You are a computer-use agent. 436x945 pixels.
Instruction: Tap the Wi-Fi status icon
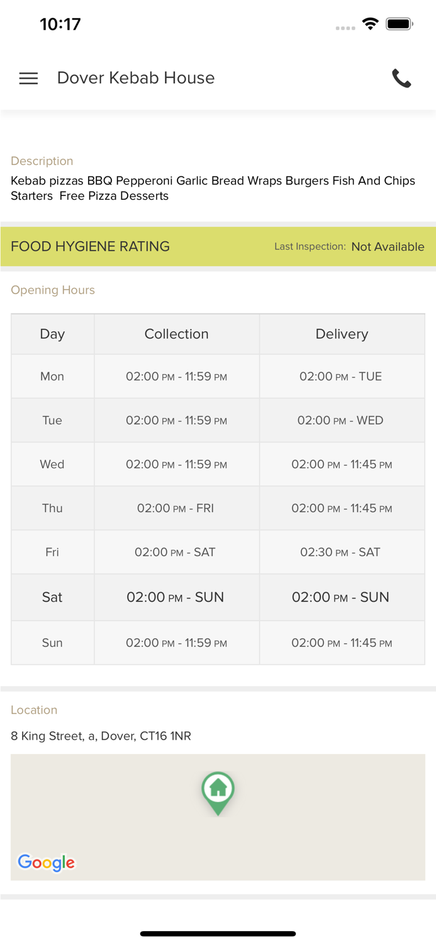point(370,24)
